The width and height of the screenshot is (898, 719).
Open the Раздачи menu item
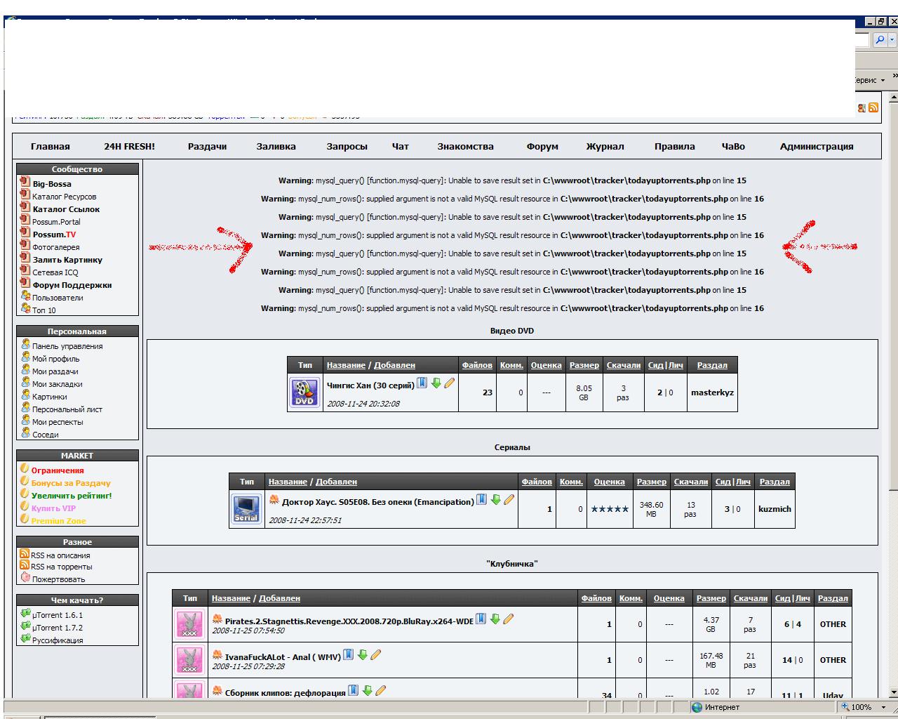pos(207,146)
